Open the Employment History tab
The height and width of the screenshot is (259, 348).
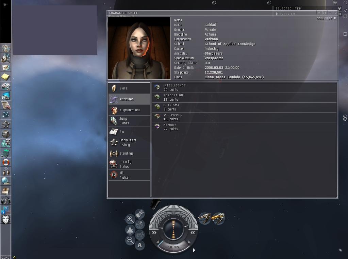click(x=129, y=142)
